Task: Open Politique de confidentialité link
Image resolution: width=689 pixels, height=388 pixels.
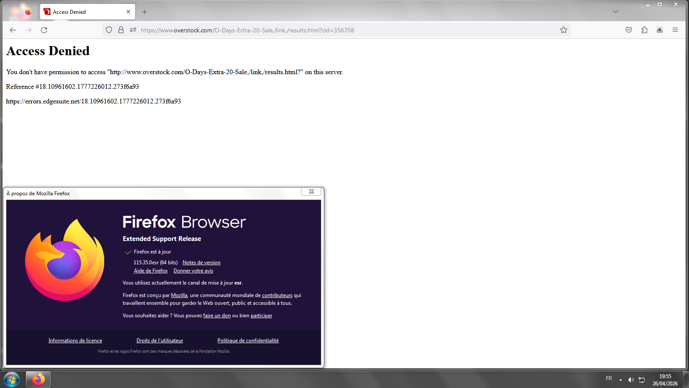Action: point(248,341)
